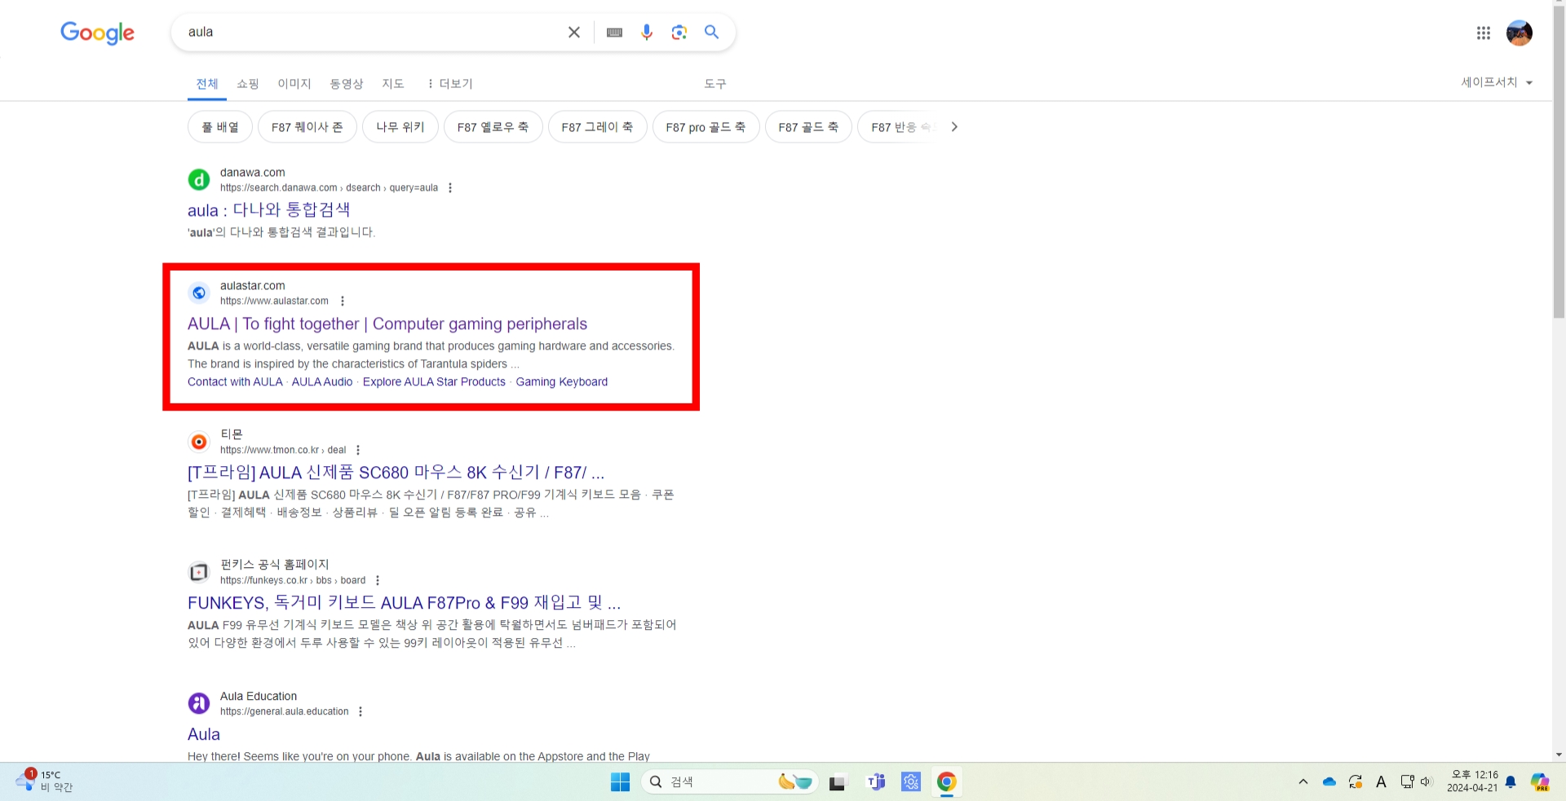This screenshot has width=1566, height=801.
Task: Select the 풀 배열 filter chip
Action: [x=220, y=127]
